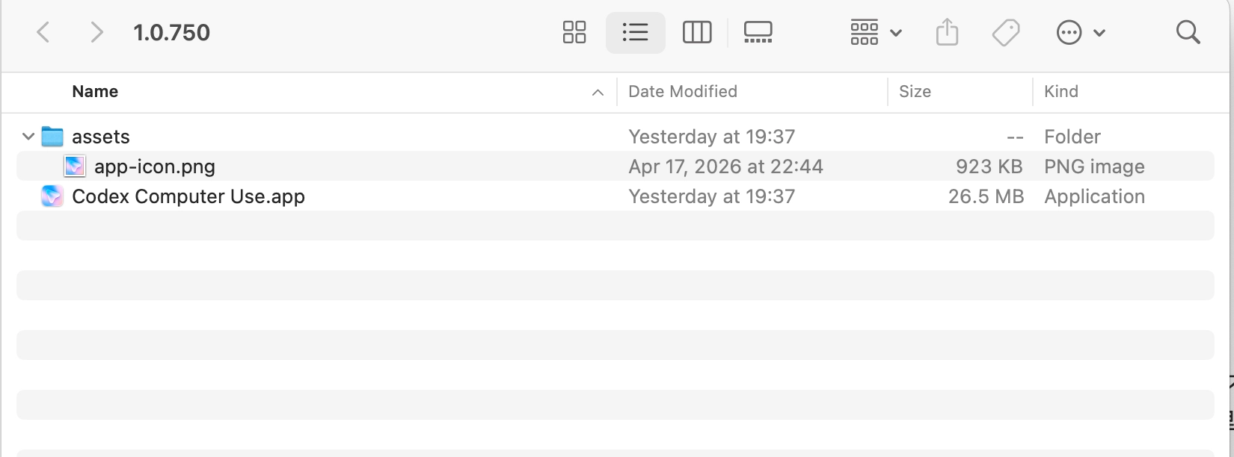The height and width of the screenshot is (457, 1234).
Task: Sort by the Size column header
Action: pos(915,91)
